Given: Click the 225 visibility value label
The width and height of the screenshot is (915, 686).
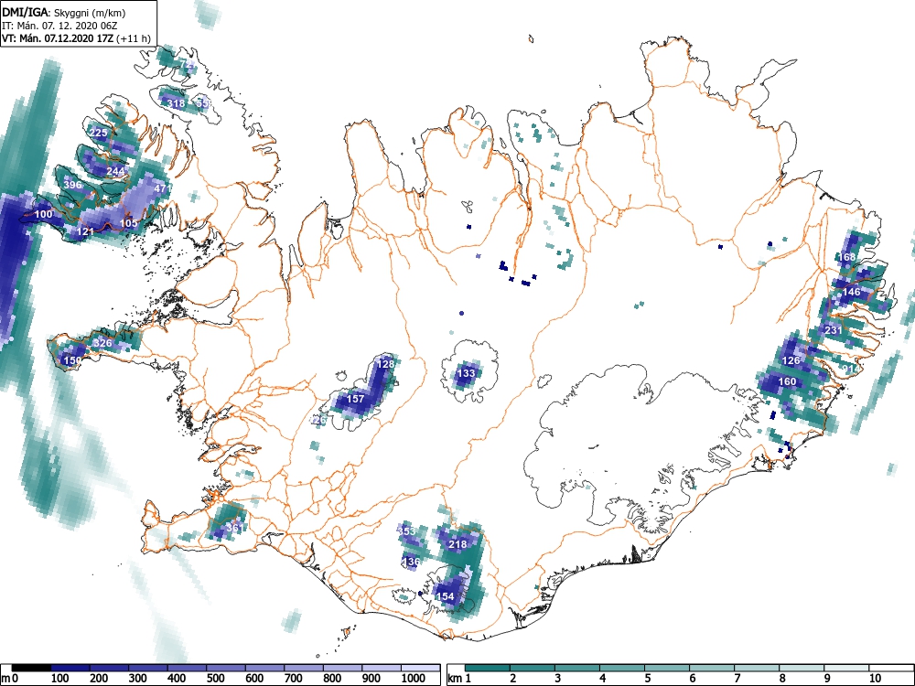Looking at the screenshot, I should click(x=99, y=133).
